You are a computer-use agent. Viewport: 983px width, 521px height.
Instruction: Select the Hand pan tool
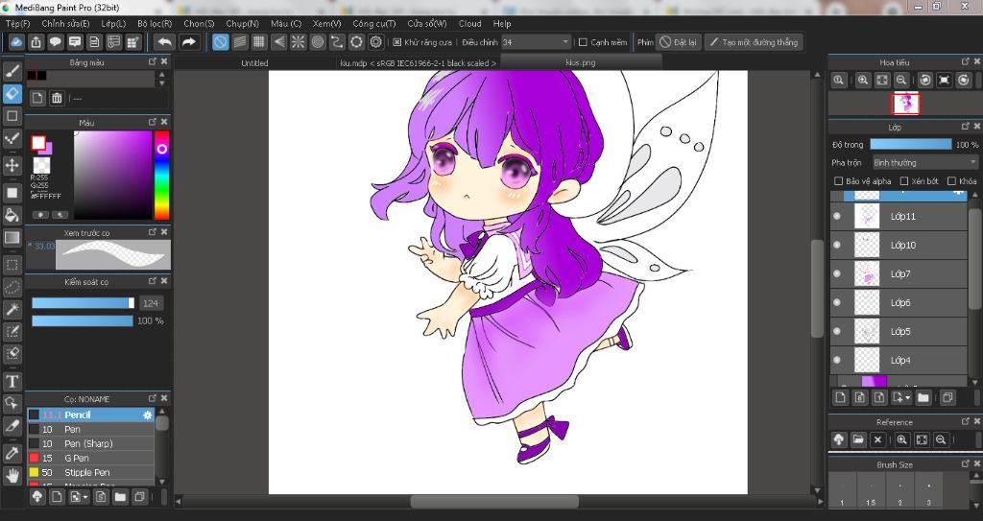tap(12, 475)
